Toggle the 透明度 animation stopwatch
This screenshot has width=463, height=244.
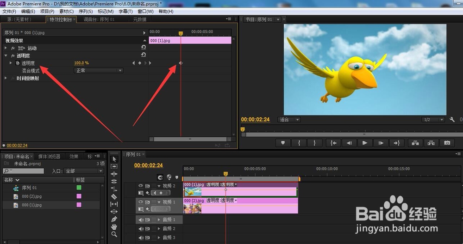pos(18,63)
